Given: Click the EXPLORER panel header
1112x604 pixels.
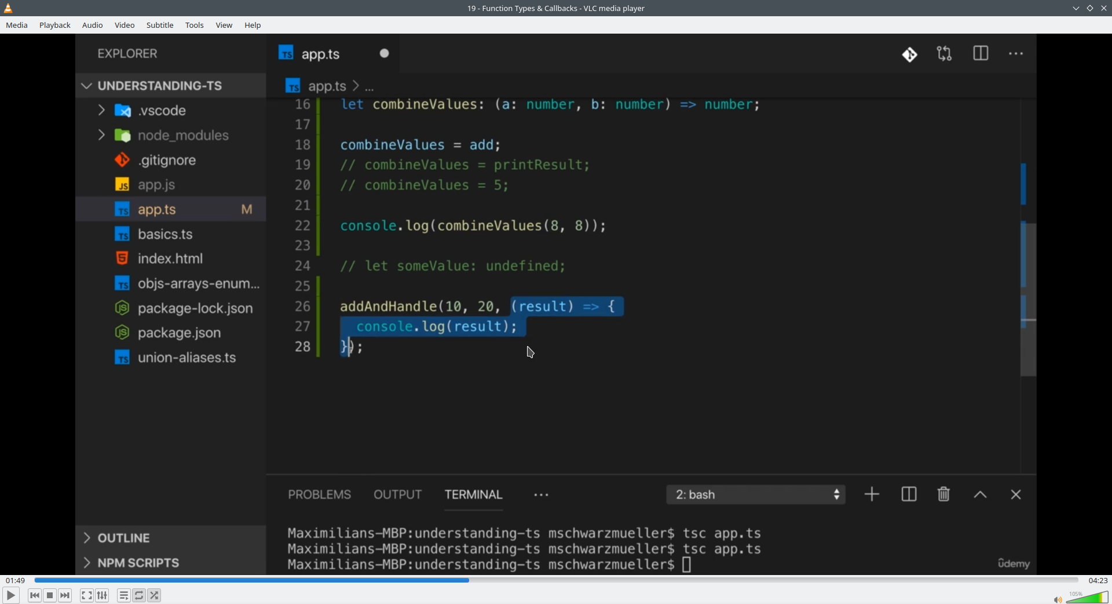Looking at the screenshot, I should (127, 53).
